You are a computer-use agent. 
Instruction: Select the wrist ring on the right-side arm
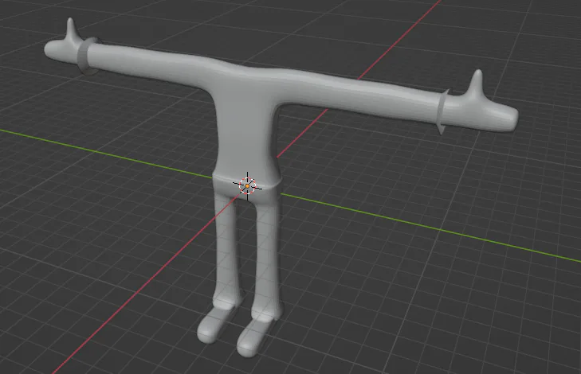pyautogui.click(x=442, y=111)
